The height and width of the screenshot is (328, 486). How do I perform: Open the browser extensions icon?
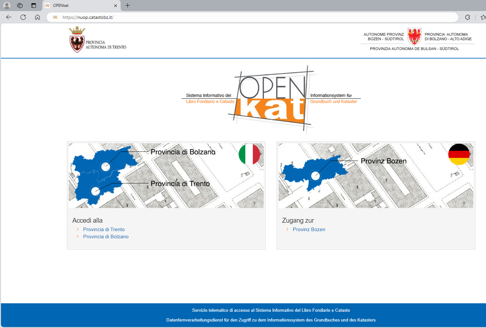tap(467, 17)
